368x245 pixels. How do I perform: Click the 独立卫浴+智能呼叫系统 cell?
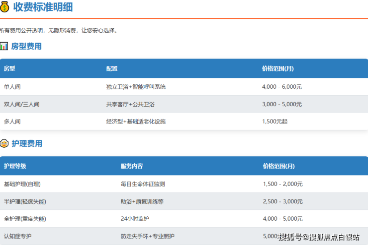click(136, 87)
